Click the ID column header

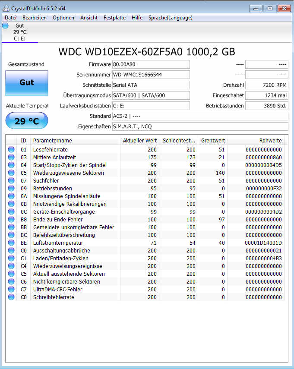(24, 141)
